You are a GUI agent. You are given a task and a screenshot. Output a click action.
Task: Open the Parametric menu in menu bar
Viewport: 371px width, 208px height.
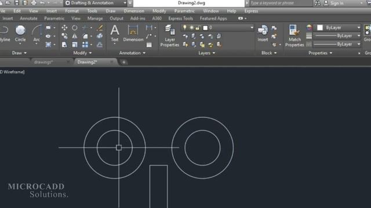[x=184, y=11]
